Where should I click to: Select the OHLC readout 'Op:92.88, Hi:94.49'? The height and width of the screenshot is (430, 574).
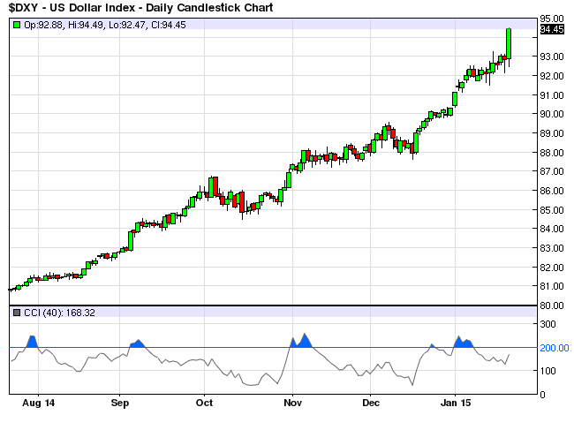[64, 25]
